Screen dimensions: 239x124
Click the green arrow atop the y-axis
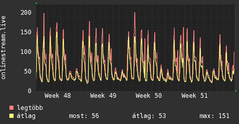(x=36, y=3)
